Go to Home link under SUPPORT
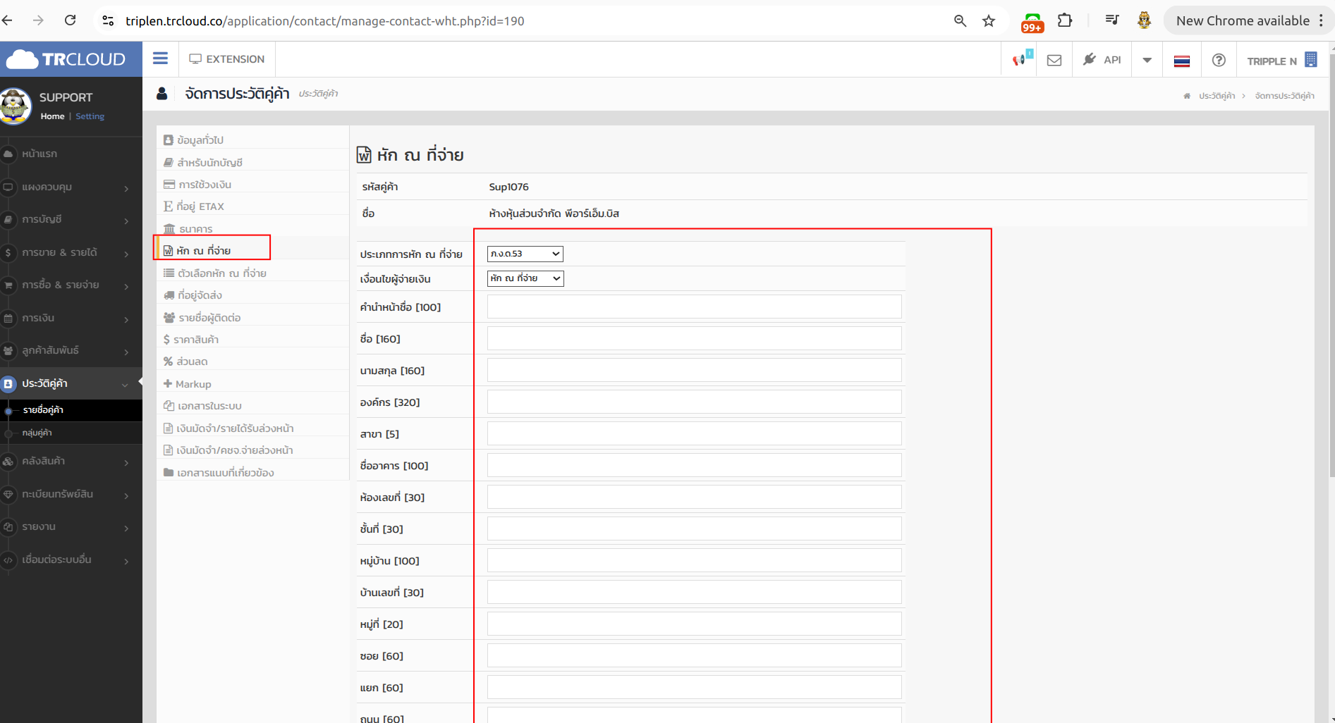The height and width of the screenshot is (723, 1335). click(52, 116)
